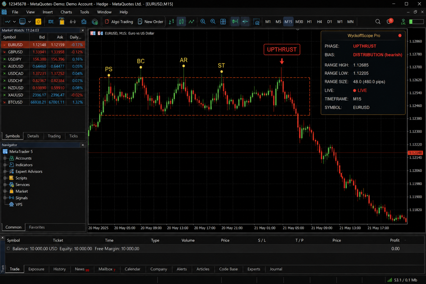Sort Market Watch by Daily change column
Viewport: 426px width, 284px height.
coord(75,37)
